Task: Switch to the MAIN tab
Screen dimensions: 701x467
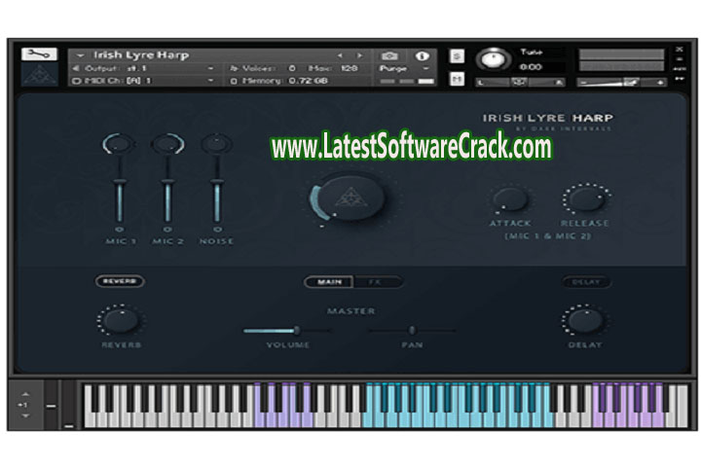Action: coord(329,282)
